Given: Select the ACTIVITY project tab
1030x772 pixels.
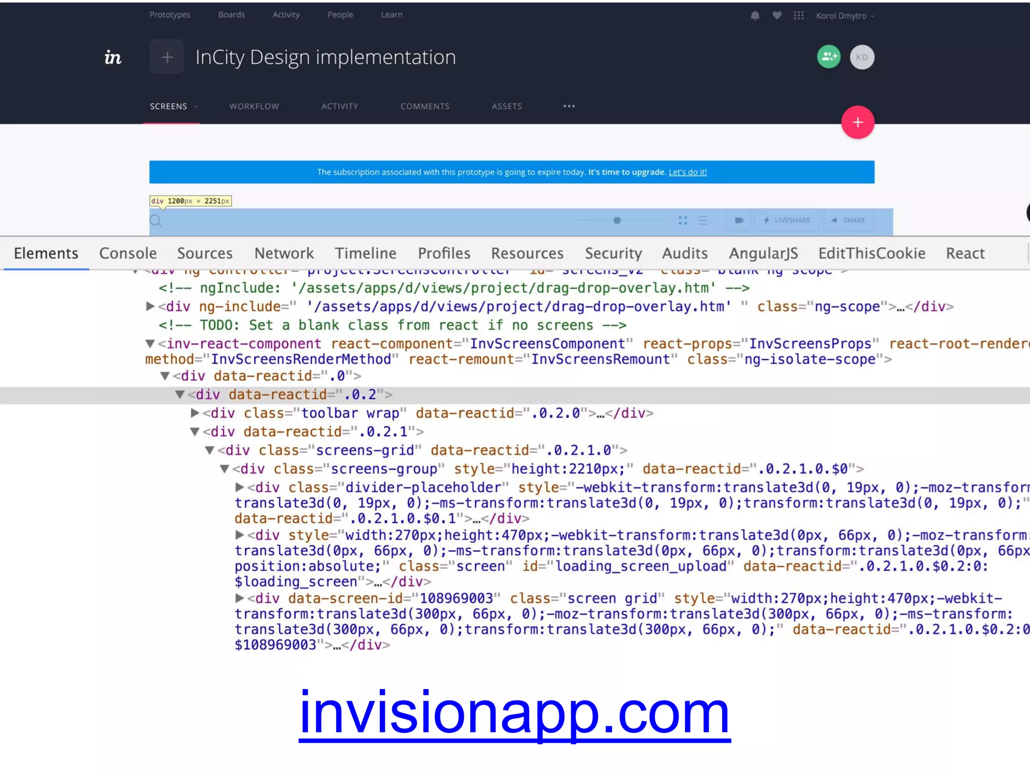Looking at the screenshot, I should (339, 107).
